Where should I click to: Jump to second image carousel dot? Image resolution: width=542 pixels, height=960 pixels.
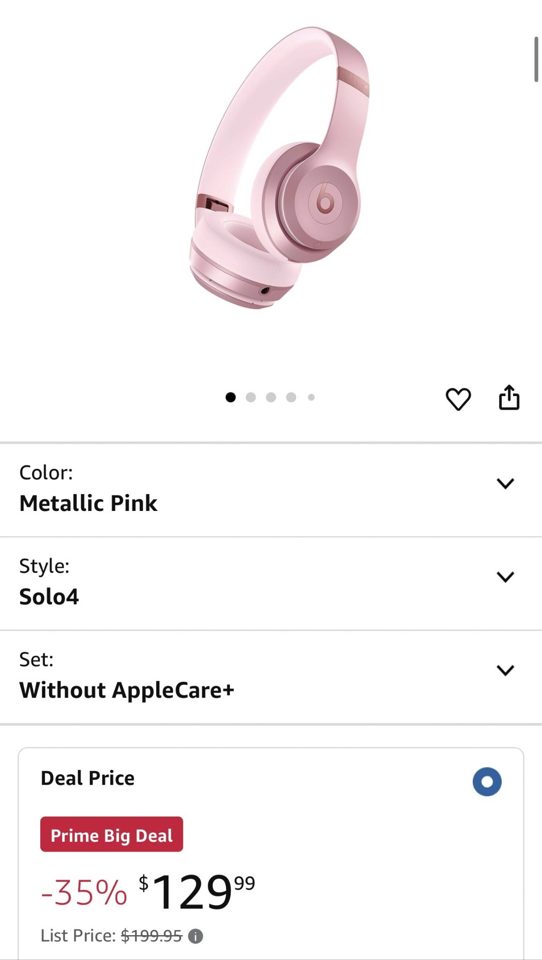pos(251,397)
